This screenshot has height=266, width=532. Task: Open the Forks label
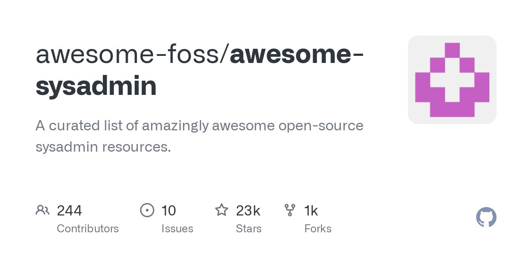(x=318, y=229)
